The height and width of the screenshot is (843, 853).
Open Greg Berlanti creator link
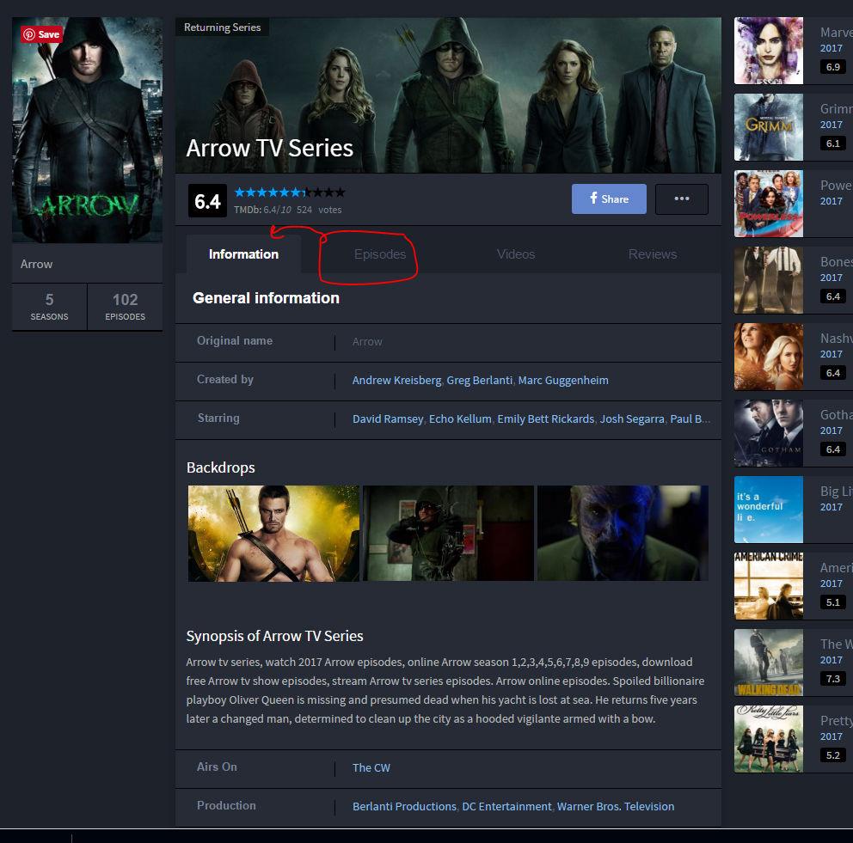coord(479,380)
